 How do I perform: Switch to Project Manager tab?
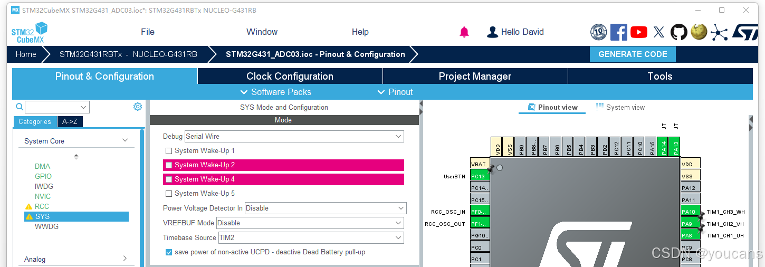click(x=475, y=76)
